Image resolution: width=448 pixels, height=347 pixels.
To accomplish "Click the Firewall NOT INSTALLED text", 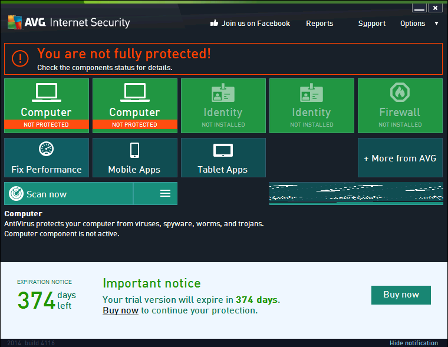I will tap(400, 124).
